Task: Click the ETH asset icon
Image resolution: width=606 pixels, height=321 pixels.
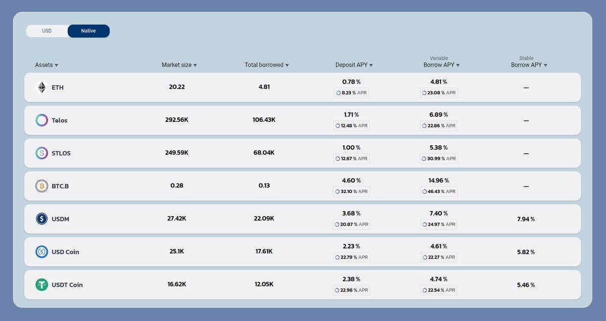Action: (41, 88)
